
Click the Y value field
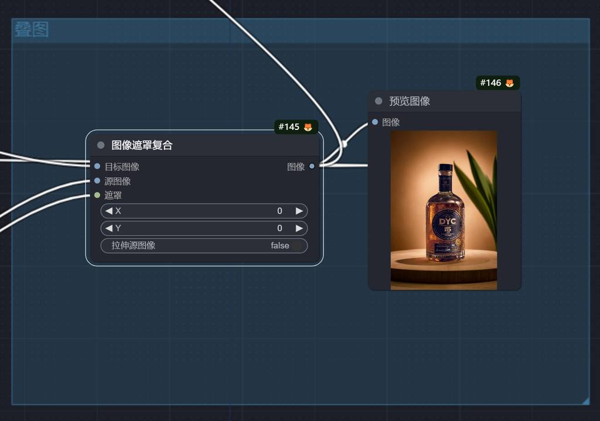click(204, 228)
